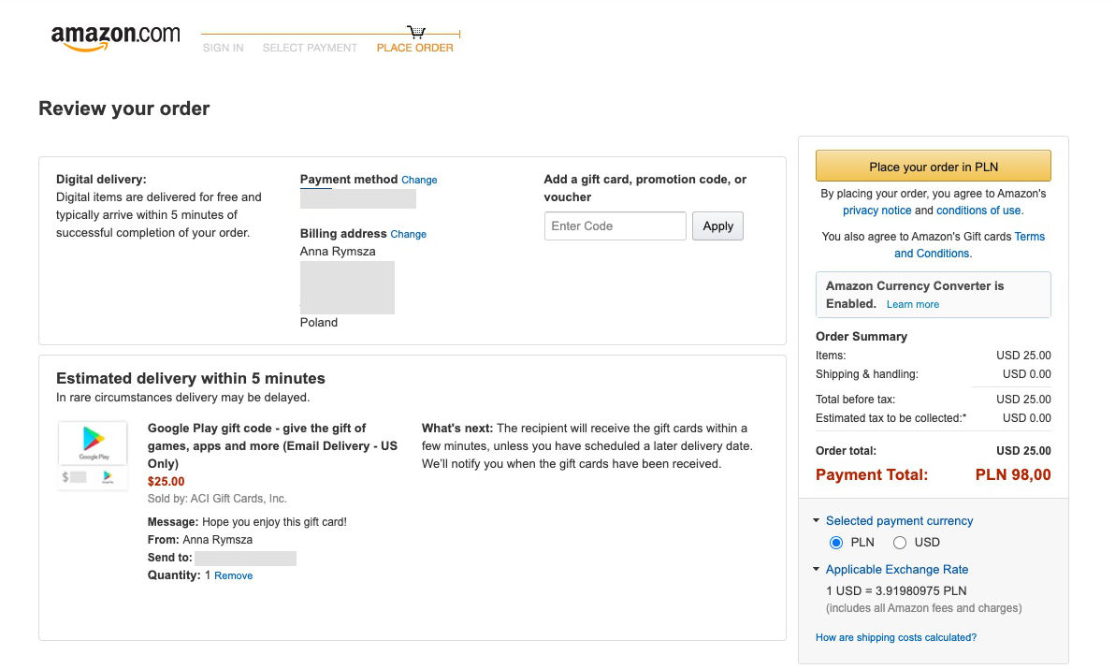The width and height of the screenshot is (1115, 669).
Task: Select USD as payment currency
Action: tap(900, 543)
